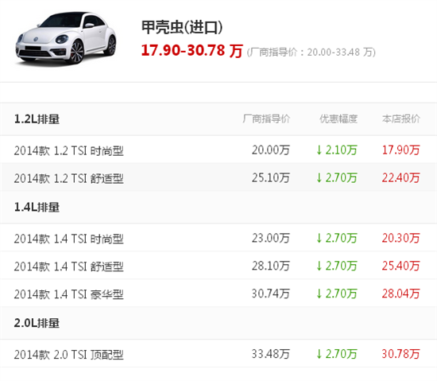Open the 甲壳虫(进口) title link
The width and height of the screenshot is (437, 381).
[x=182, y=27]
